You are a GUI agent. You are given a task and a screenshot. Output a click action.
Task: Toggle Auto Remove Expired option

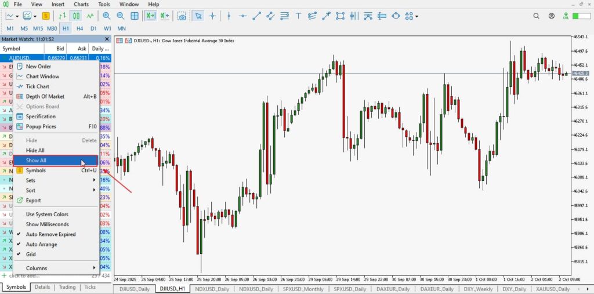pyautogui.click(x=50, y=234)
